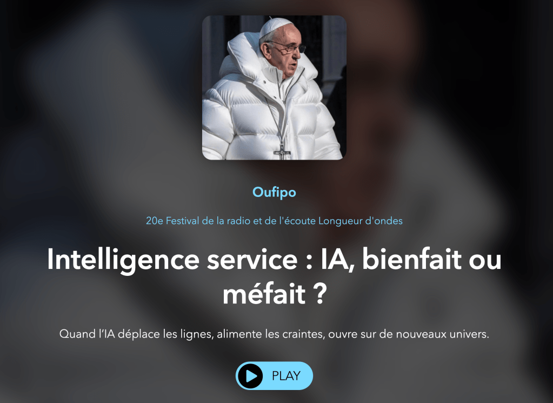Click the word PLAY inside the blue button
The width and height of the screenshot is (553, 403).
click(x=286, y=376)
